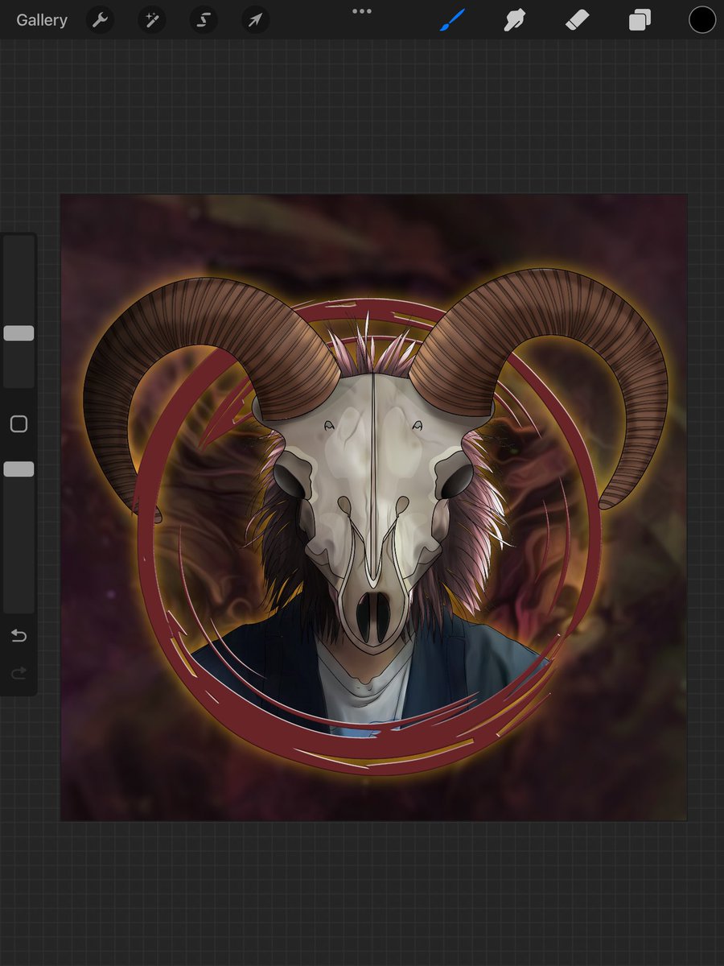Select the Eraser tool
The height and width of the screenshot is (966, 724).
(x=578, y=20)
